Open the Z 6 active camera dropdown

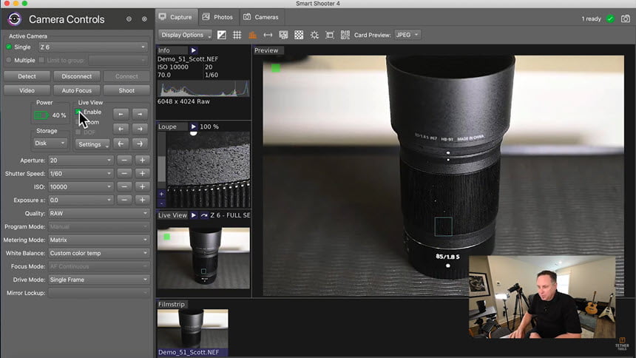click(x=93, y=47)
